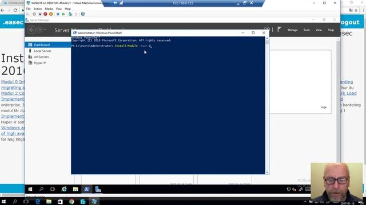366x205 pixels.
Task: Open the host Windows Start menu
Action: (4, 202)
